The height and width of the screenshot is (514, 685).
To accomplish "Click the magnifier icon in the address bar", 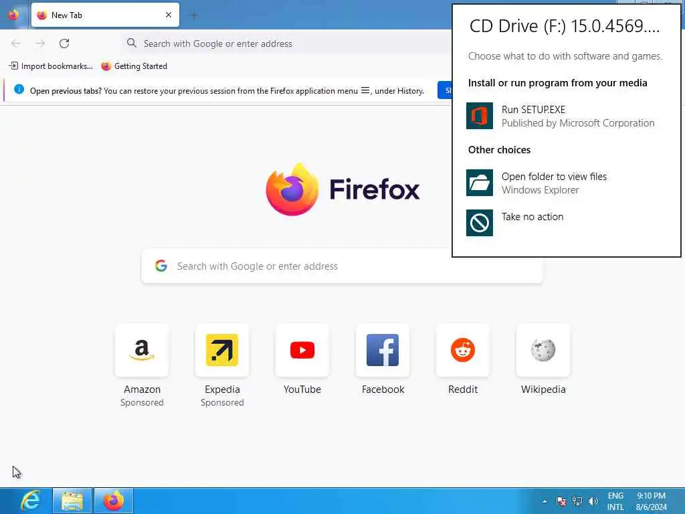I will [x=132, y=43].
